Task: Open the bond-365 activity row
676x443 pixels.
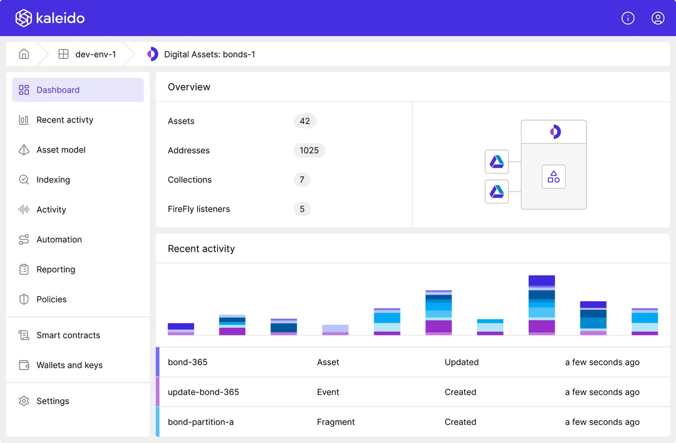Action: [412, 362]
